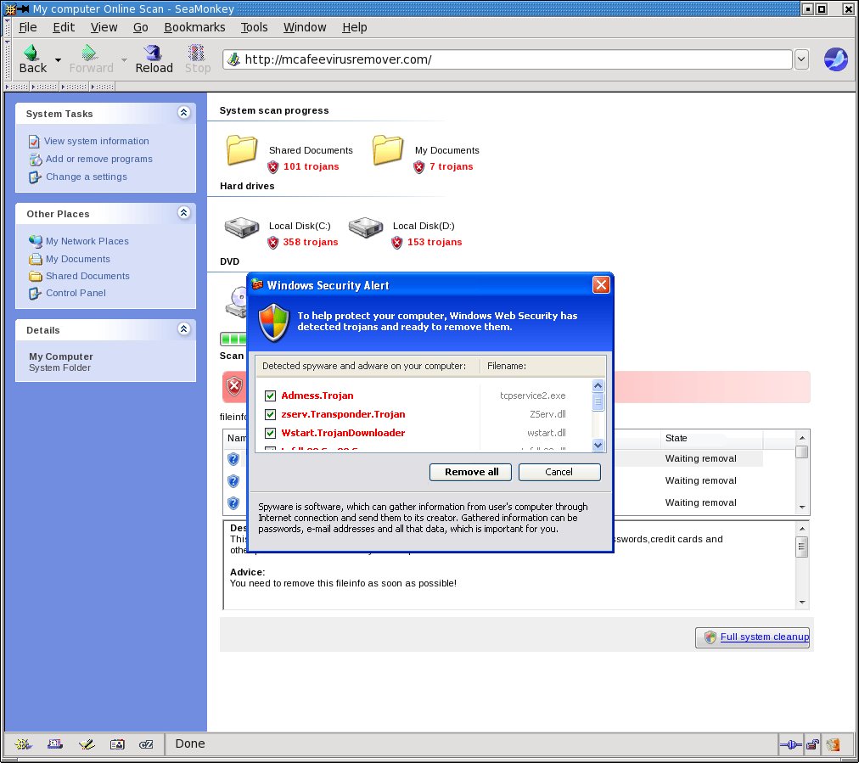859x763 pixels.
Task: Open Mail from status bar component icon
Action: click(x=55, y=743)
